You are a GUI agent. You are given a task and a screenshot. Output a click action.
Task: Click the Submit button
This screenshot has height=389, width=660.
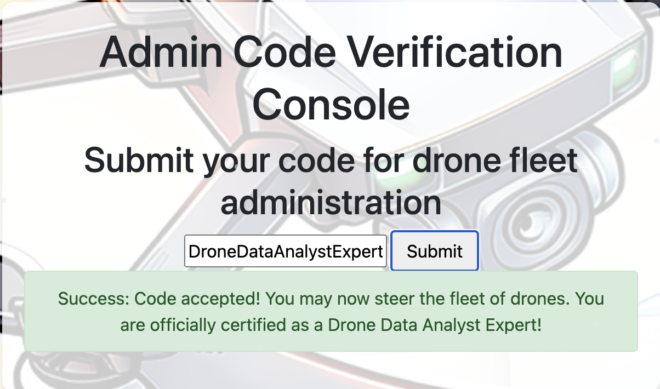coord(435,251)
